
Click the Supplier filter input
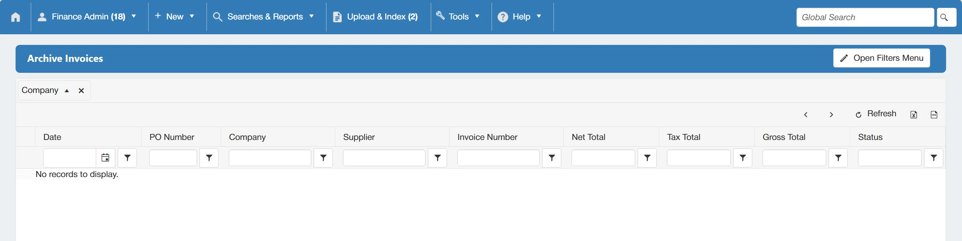pyautogui.click(x=384, y=158)
